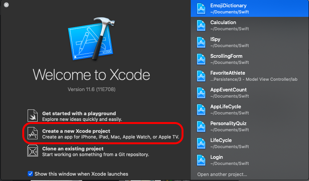Screen dimensions: 309x181
Task: Select PersonalityQuiz in recent projects
Action: (250, 127)
